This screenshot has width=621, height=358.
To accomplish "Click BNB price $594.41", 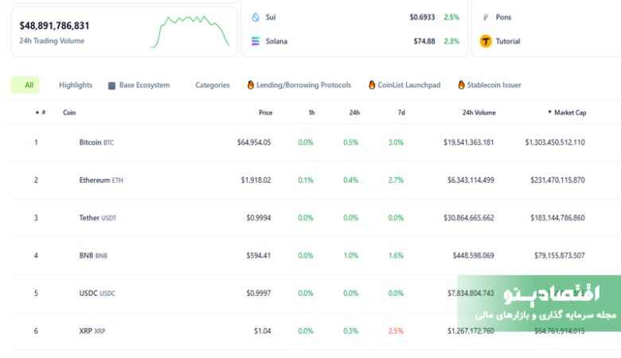I will pos(259,255).
